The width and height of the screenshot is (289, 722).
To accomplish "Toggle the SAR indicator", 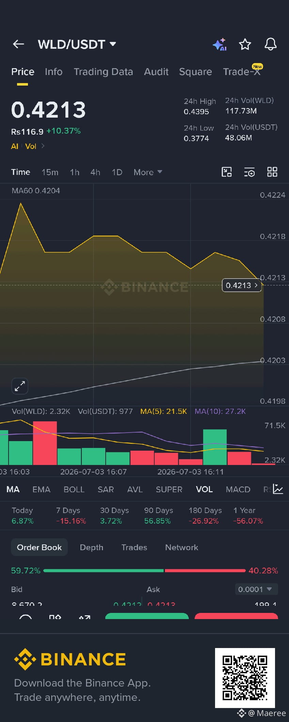I will [106, 490].
